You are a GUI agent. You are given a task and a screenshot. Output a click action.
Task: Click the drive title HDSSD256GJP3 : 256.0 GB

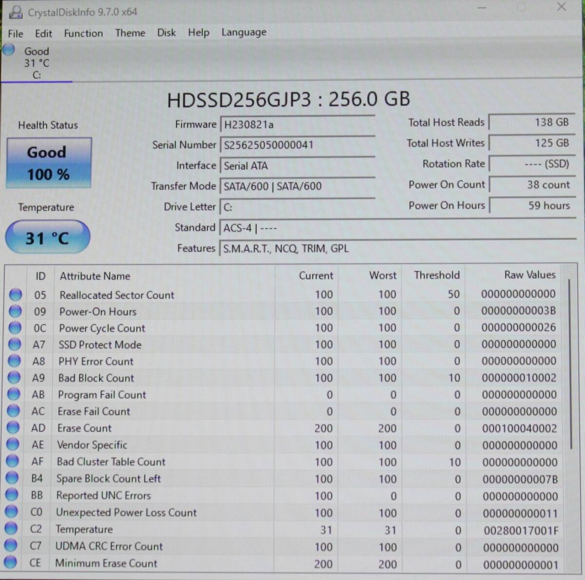[289, 100]
